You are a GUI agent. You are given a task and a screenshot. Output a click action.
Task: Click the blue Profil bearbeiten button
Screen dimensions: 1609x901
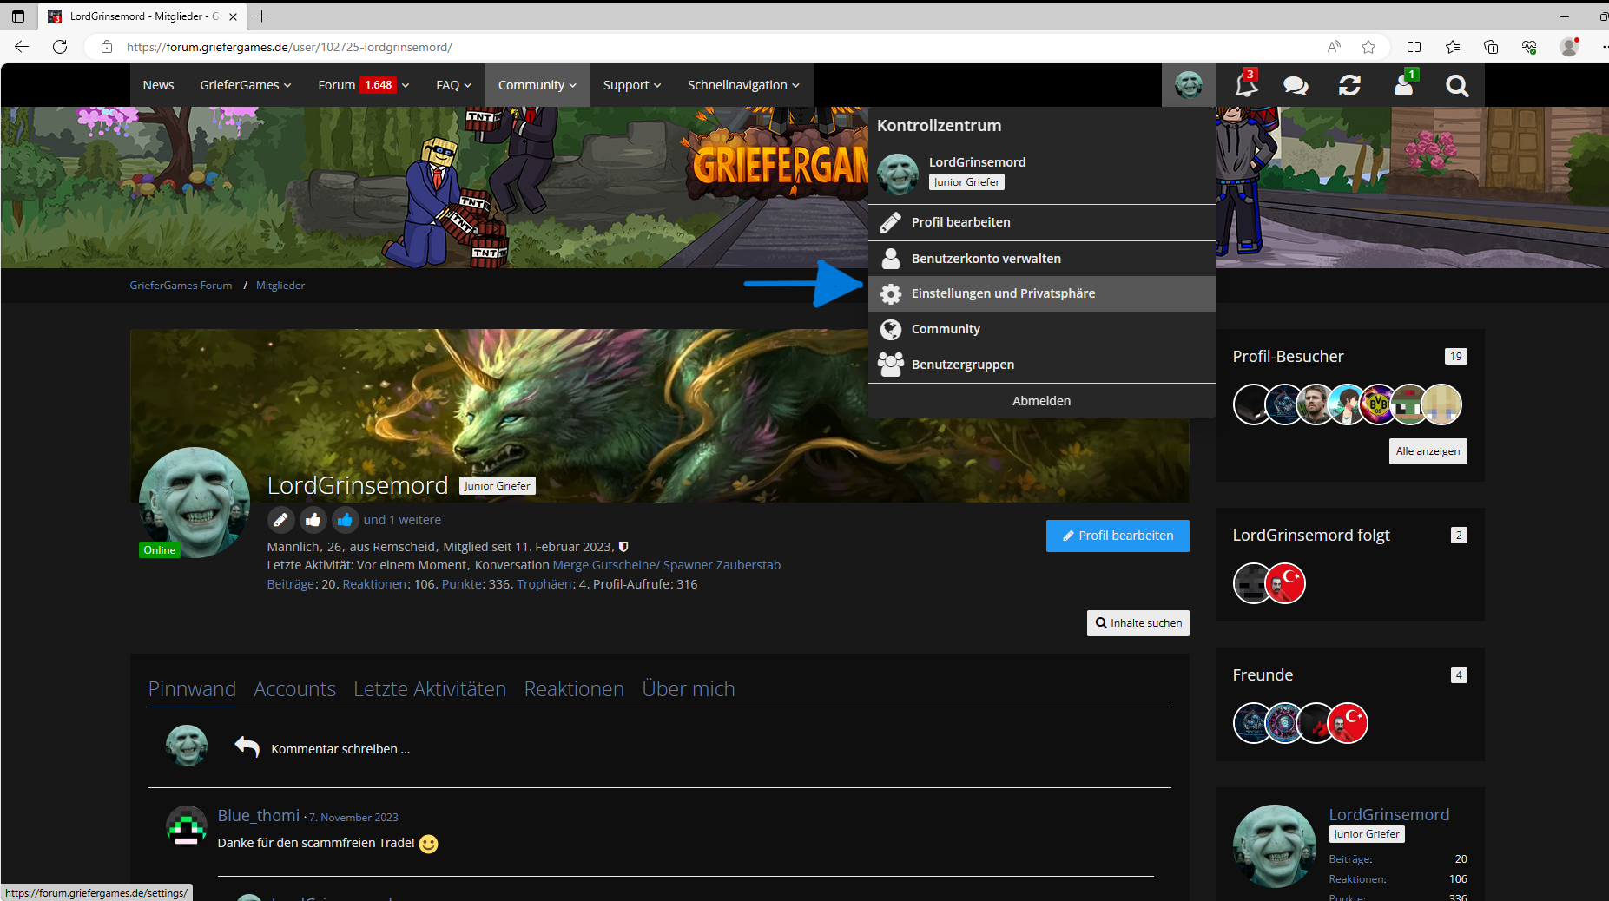1118,536
